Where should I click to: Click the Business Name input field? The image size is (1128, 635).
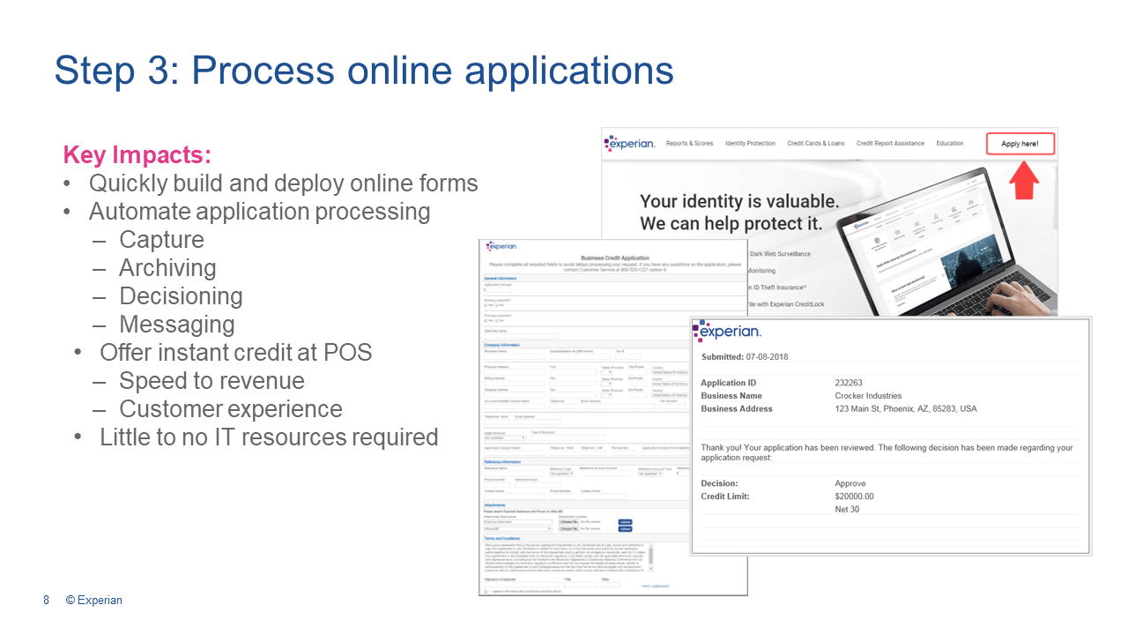click(x=515, y=356)
